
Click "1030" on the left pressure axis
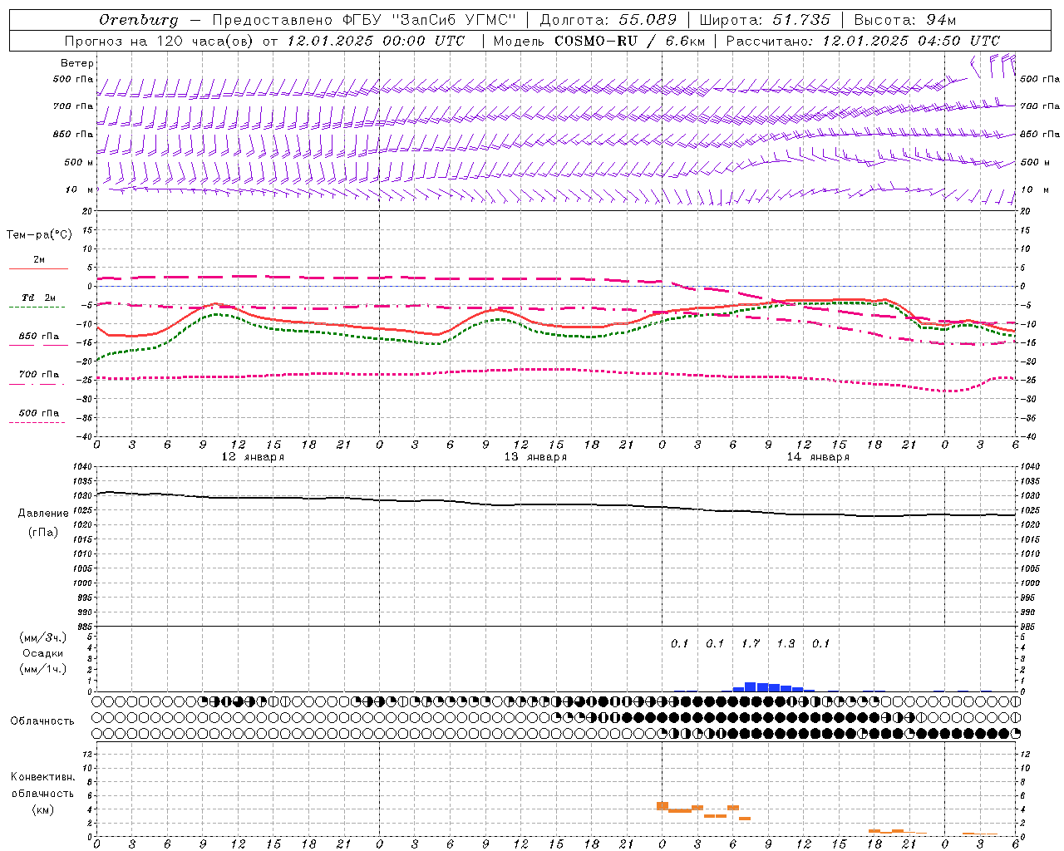tap(83, 495)
